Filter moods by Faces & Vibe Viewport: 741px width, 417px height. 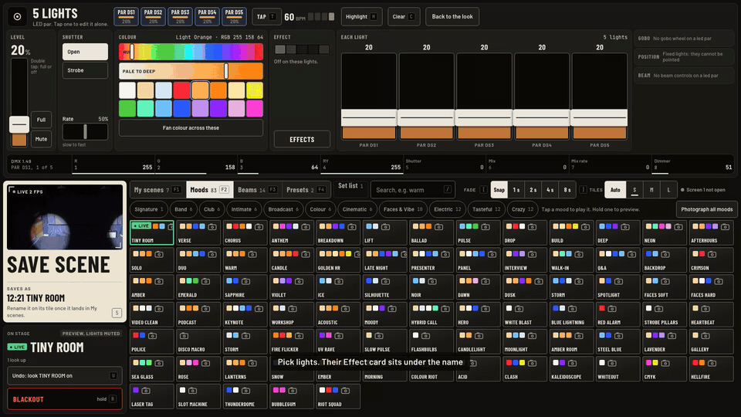(403, 209)
